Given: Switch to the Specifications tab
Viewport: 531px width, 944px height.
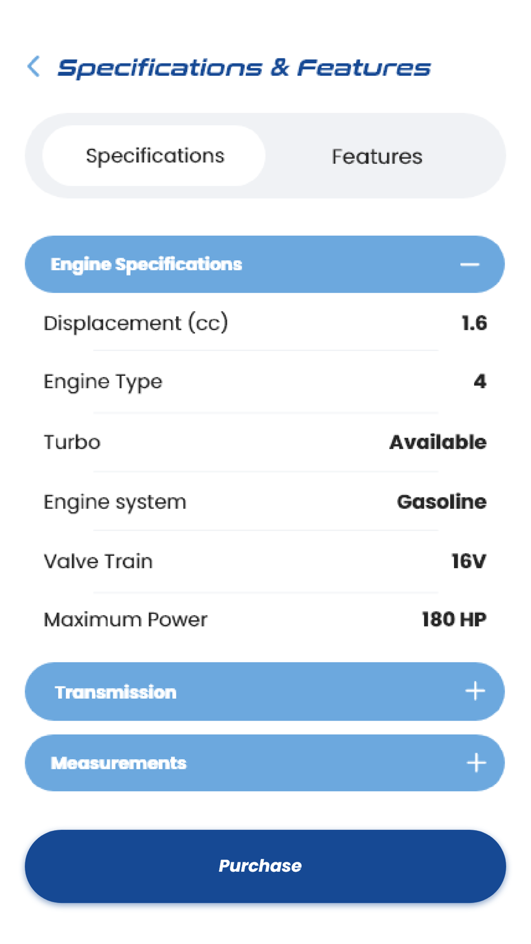Looking at the screenshot, I should 154,156.
